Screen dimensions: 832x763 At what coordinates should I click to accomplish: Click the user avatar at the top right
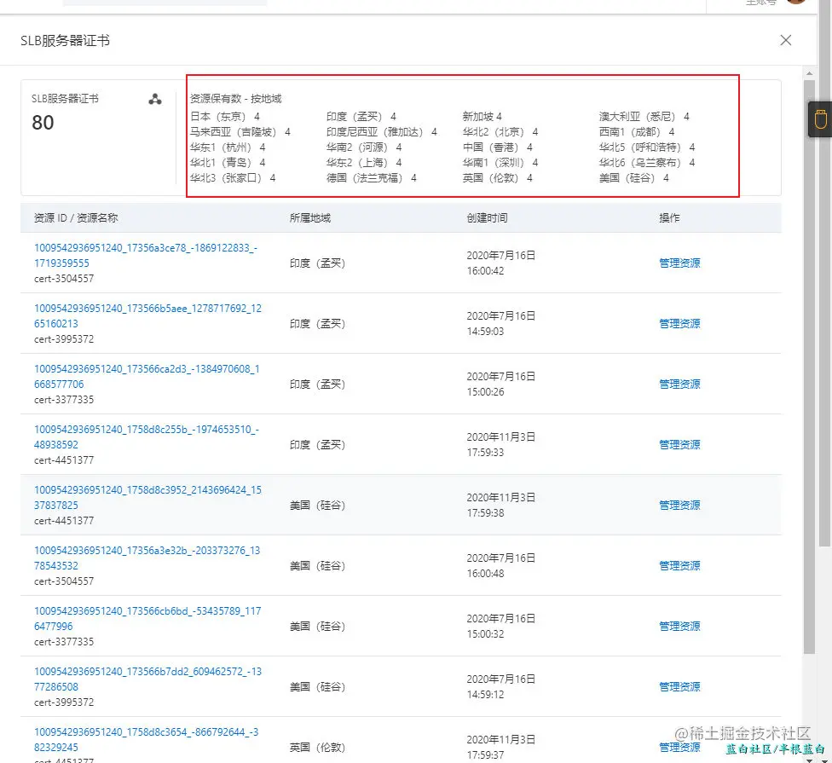tap(797, 2)
